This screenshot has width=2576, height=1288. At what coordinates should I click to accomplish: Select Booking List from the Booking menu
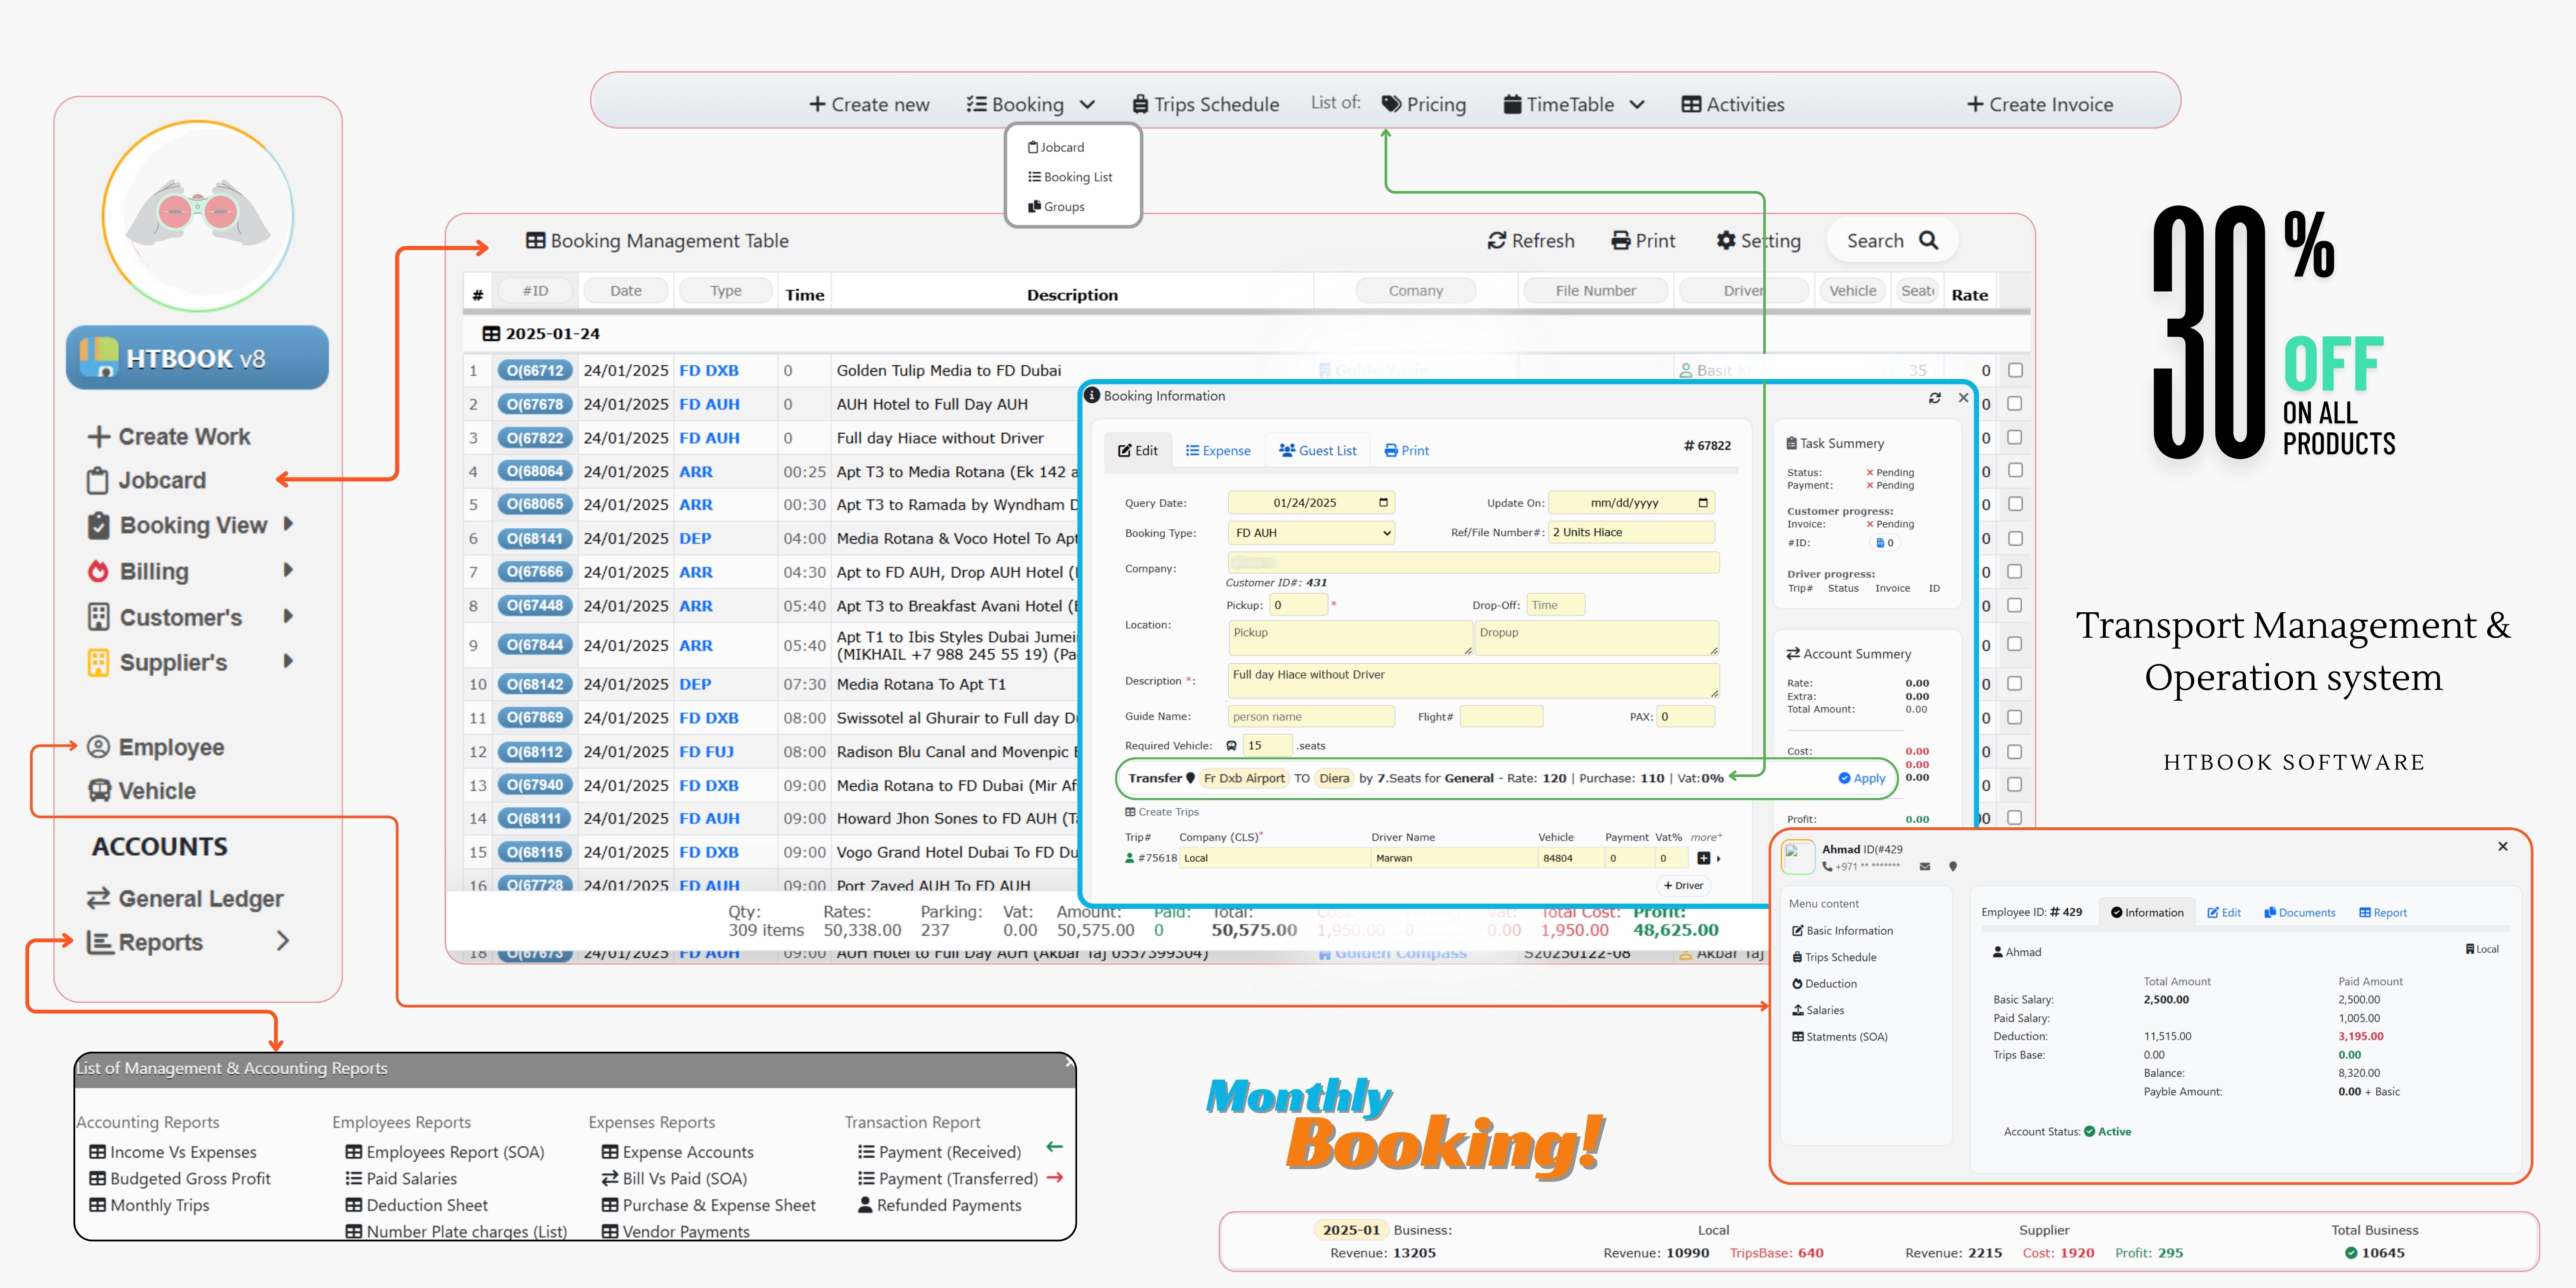(x=1070, y=177)
